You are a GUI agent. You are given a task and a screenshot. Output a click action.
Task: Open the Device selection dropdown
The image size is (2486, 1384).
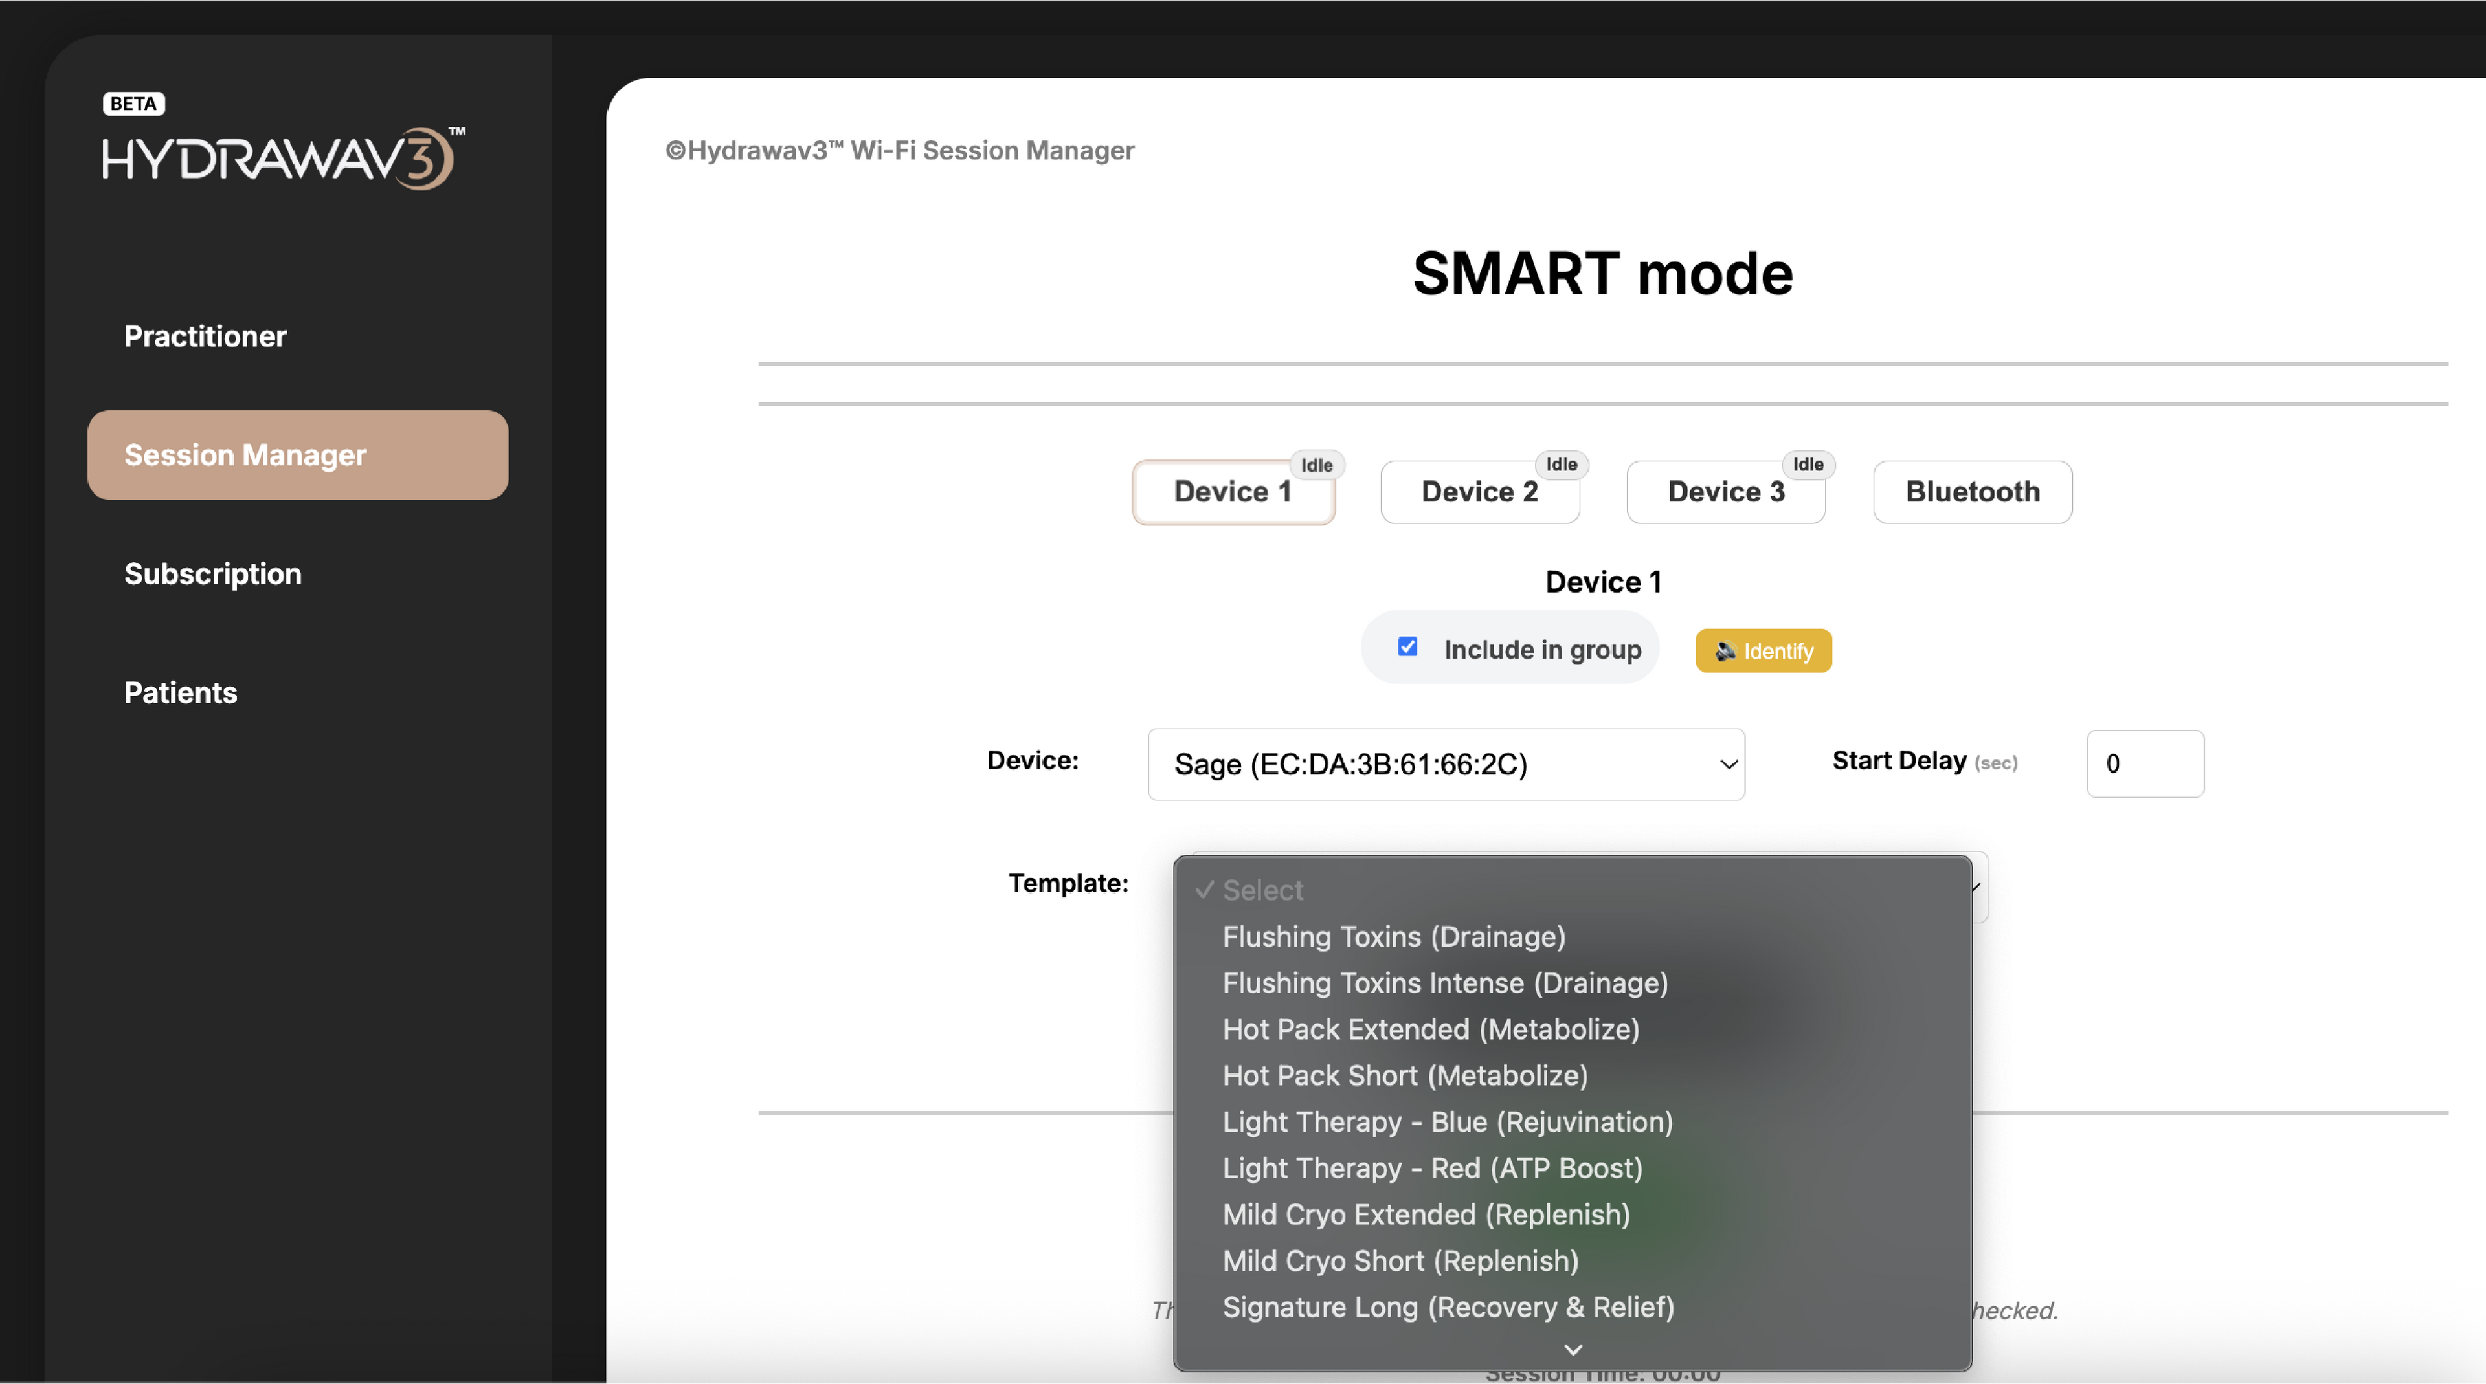click(1446, 764)
